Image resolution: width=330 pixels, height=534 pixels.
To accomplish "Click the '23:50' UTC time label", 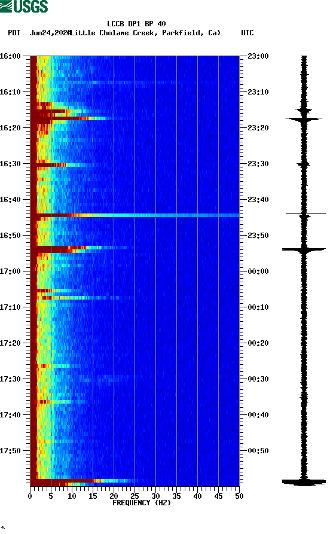I will tap(258, 236).
